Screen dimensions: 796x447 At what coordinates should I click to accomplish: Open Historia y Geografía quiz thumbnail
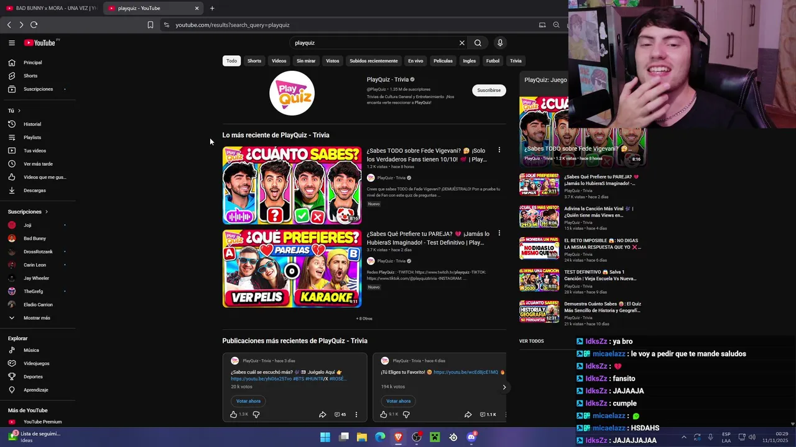tap(539, 312)
